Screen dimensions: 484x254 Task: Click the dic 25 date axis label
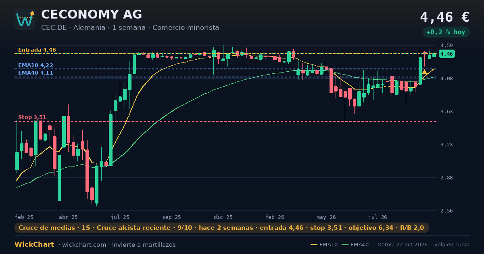(223, 217)
